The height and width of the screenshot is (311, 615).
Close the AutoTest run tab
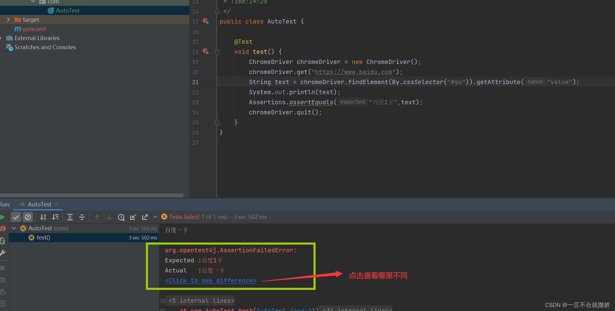(56, 205)
